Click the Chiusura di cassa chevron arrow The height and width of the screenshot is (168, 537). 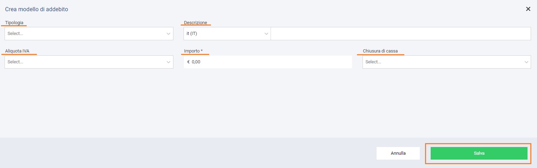(x=526, y=62)
